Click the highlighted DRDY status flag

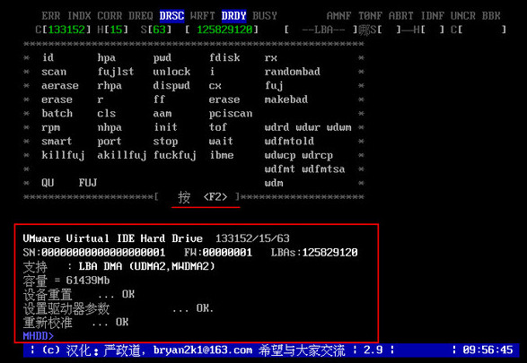(x=233, y=16)
